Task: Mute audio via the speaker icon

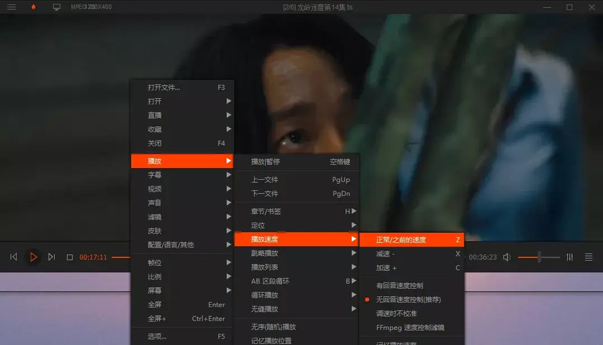Action: point(507,257)
